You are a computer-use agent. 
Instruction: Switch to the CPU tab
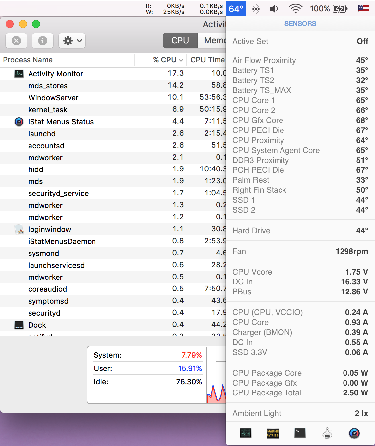click(x=180, y=40)
